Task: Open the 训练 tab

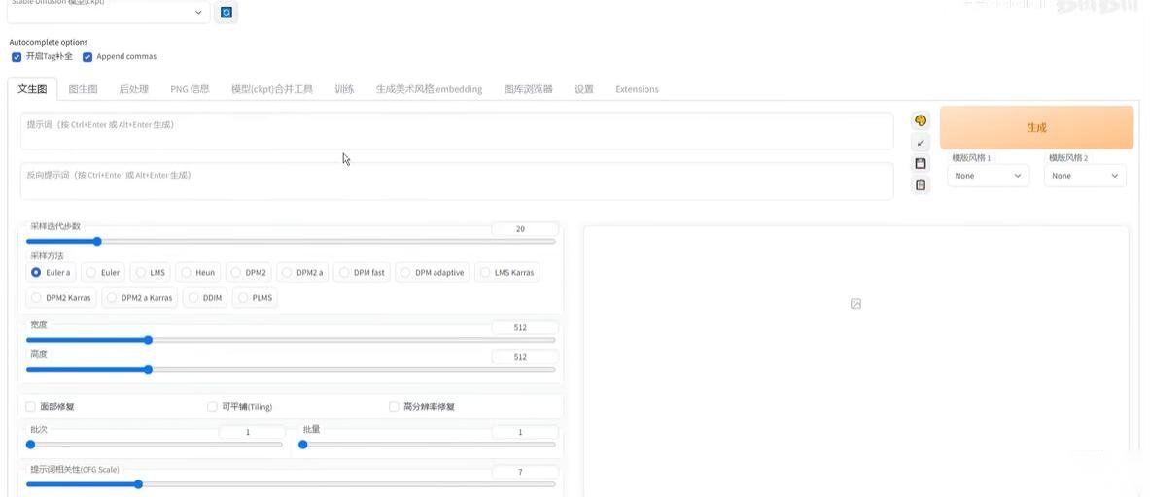Action: [x=345, y=89]
